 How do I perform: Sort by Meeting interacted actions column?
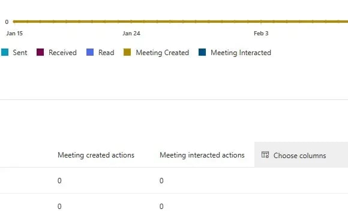[202, 155]
